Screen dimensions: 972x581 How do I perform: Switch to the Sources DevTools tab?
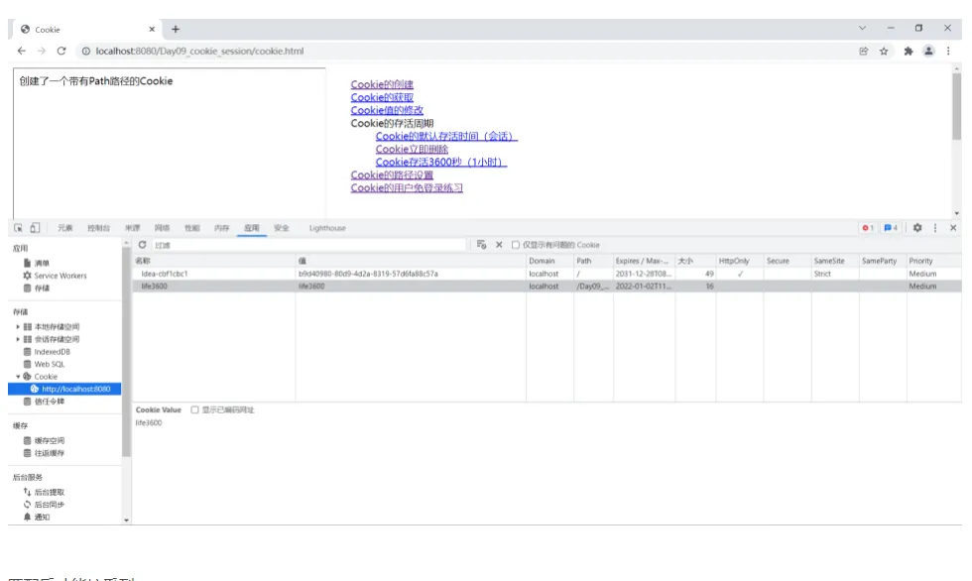click(x=132, y=228)
